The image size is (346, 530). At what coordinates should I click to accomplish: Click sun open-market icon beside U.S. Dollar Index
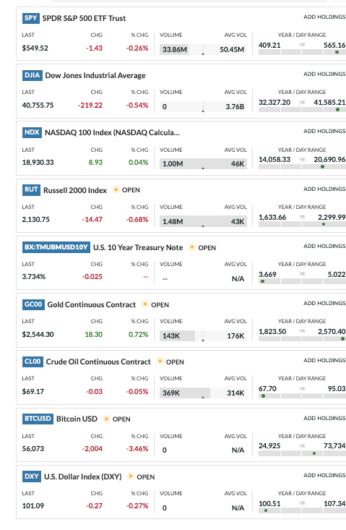(130, 476)
